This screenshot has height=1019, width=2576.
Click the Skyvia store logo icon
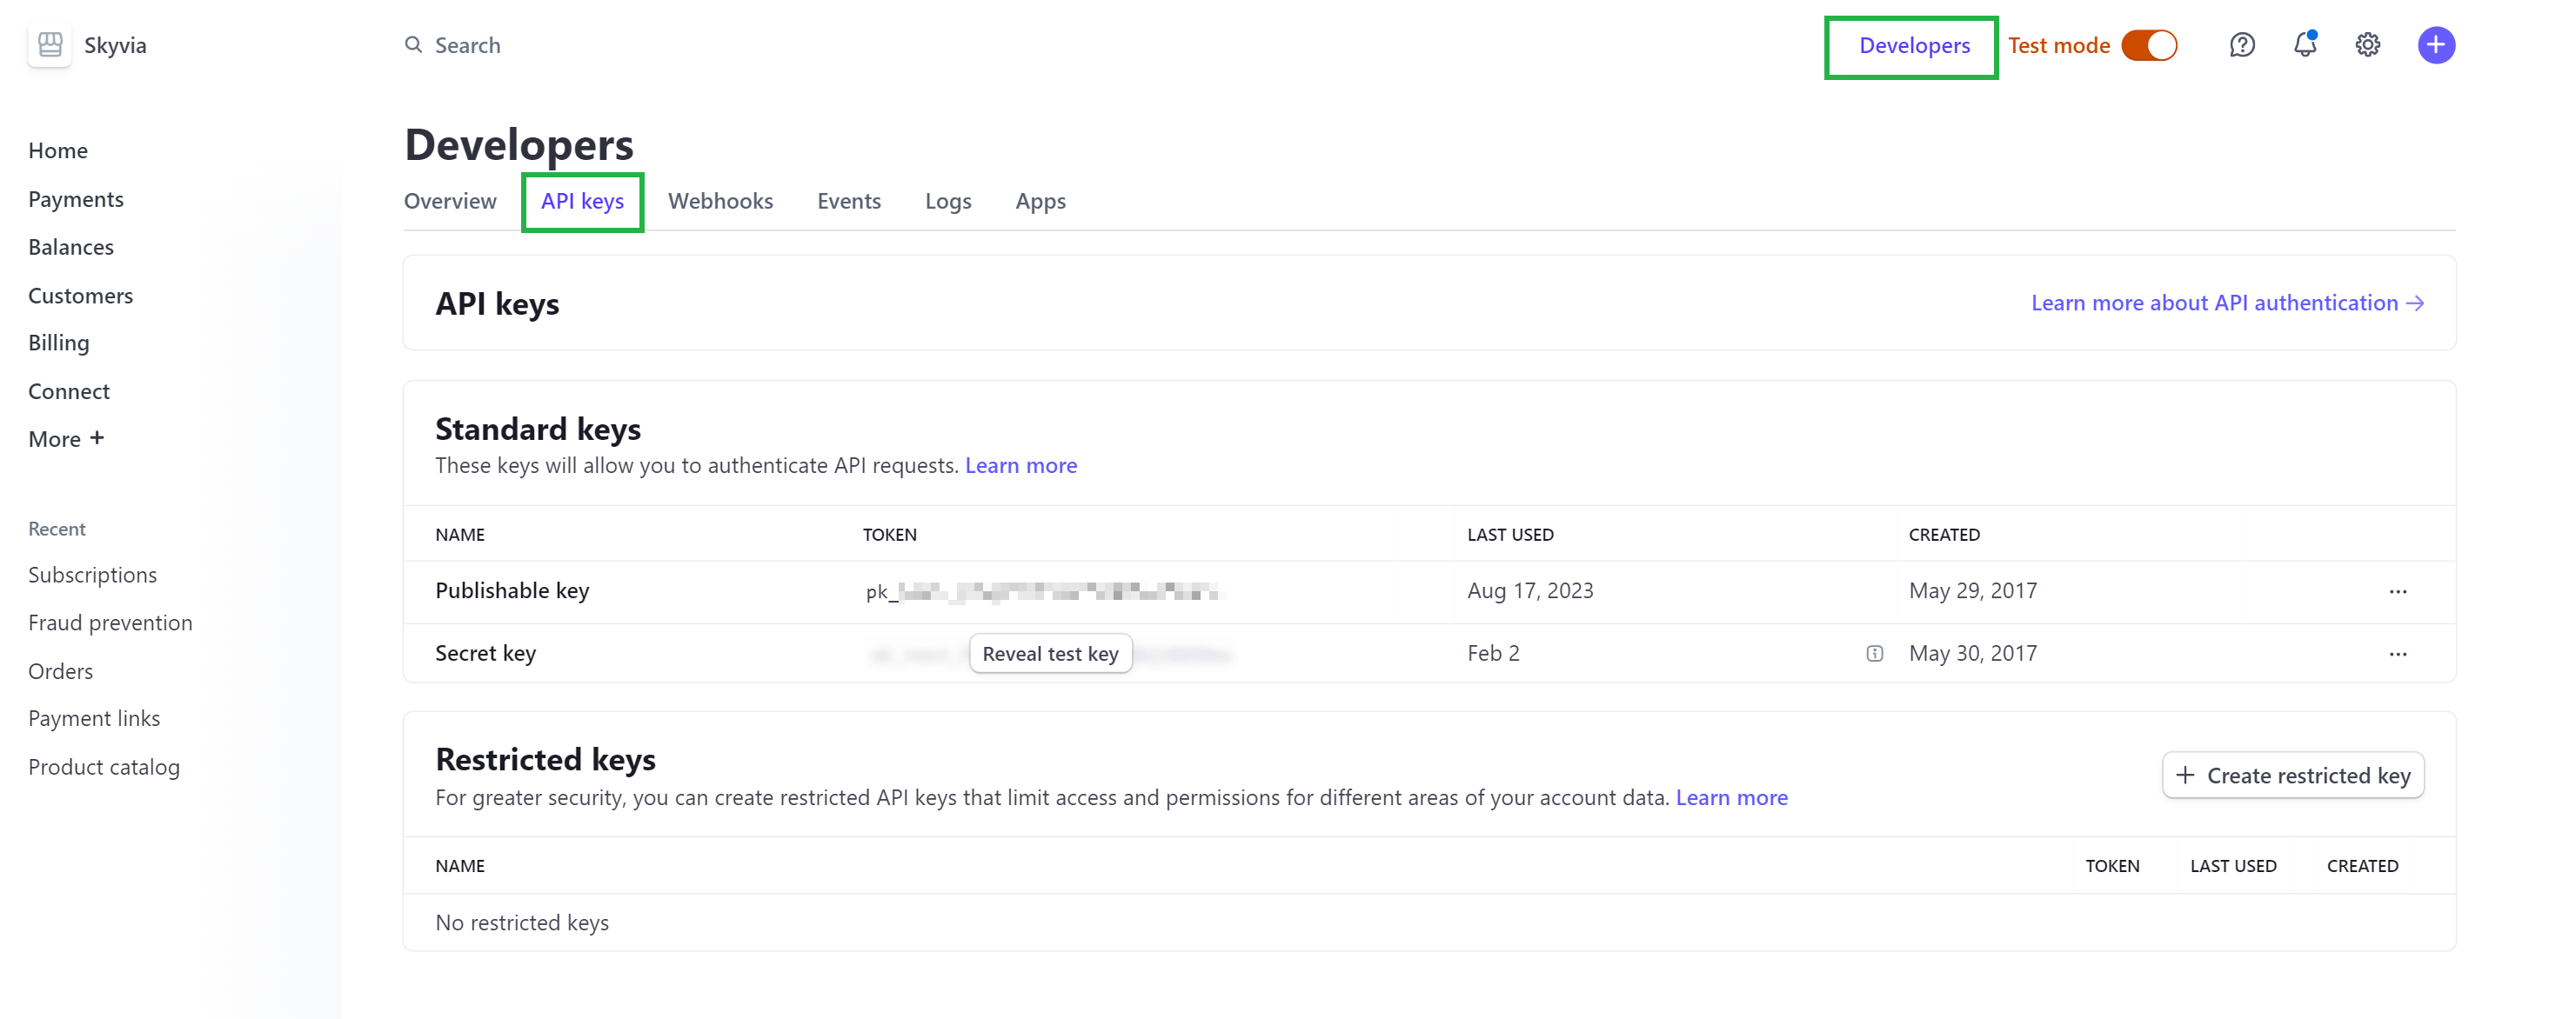click(x=49, y=45)
